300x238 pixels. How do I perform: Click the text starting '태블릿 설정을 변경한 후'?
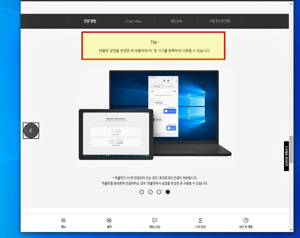154,51
